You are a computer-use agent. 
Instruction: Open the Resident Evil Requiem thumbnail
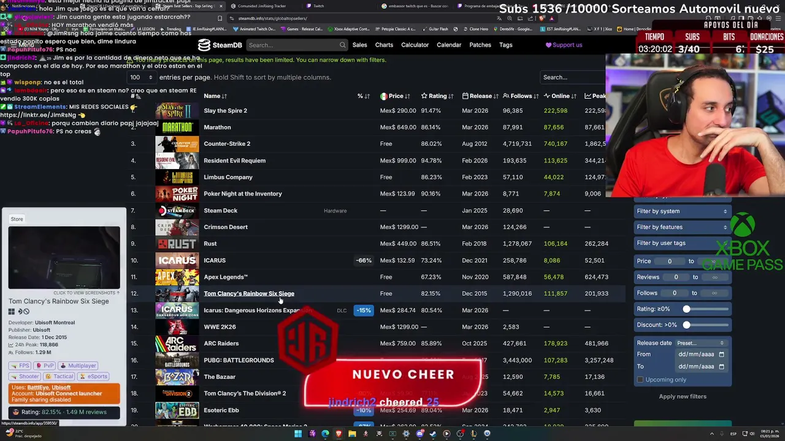(x=177, y=160)
